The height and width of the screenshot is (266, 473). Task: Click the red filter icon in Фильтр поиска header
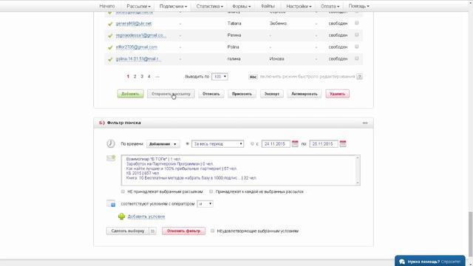click(102, 123)
